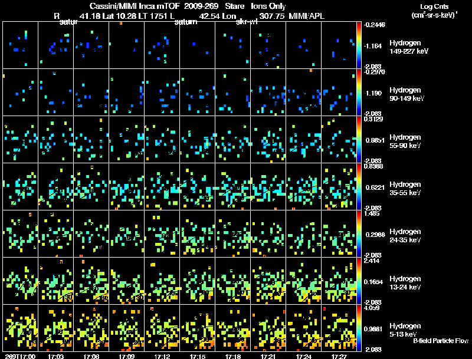Open the 149-227 keV image panel at 17:27
The height and width of the screenshot is (359, 472).
[339, 45]
